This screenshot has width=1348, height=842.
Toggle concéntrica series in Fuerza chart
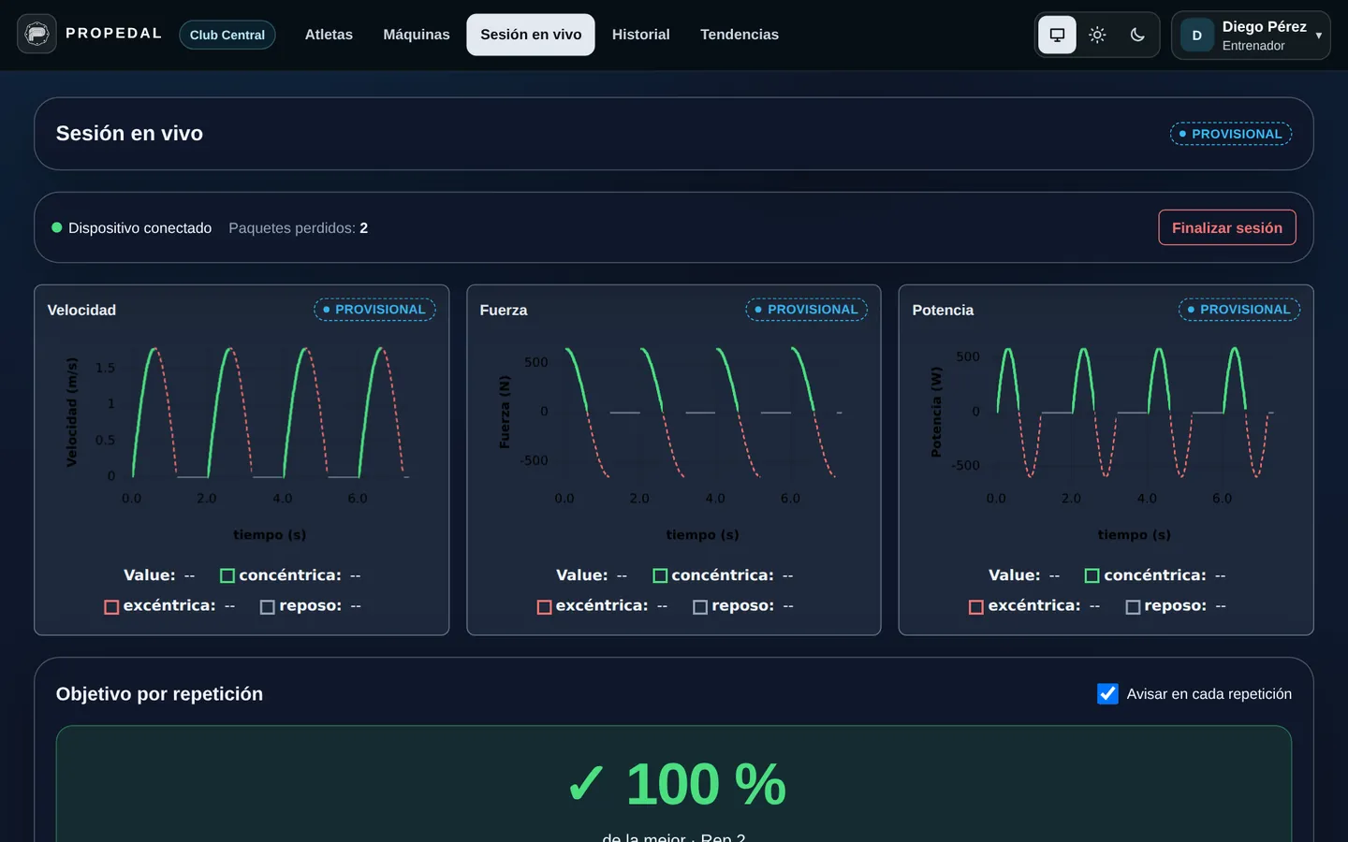point(723,575)
